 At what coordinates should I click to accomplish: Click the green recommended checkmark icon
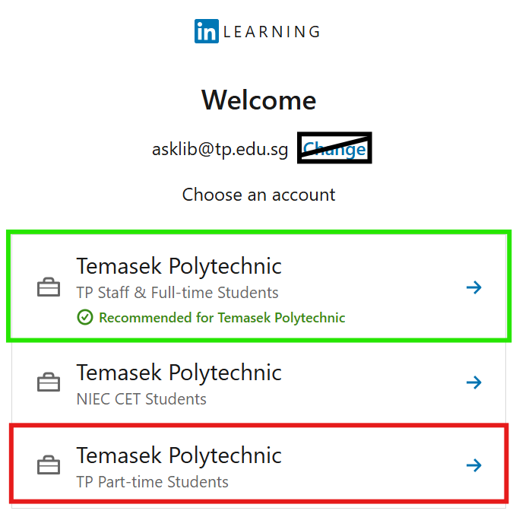tap(85, 317)
